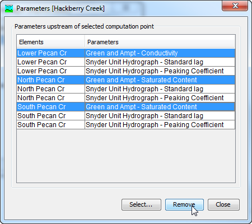Select South Pecan Cr in the Saturated Content row
This screenshot has width=252, height=224.
51,107
